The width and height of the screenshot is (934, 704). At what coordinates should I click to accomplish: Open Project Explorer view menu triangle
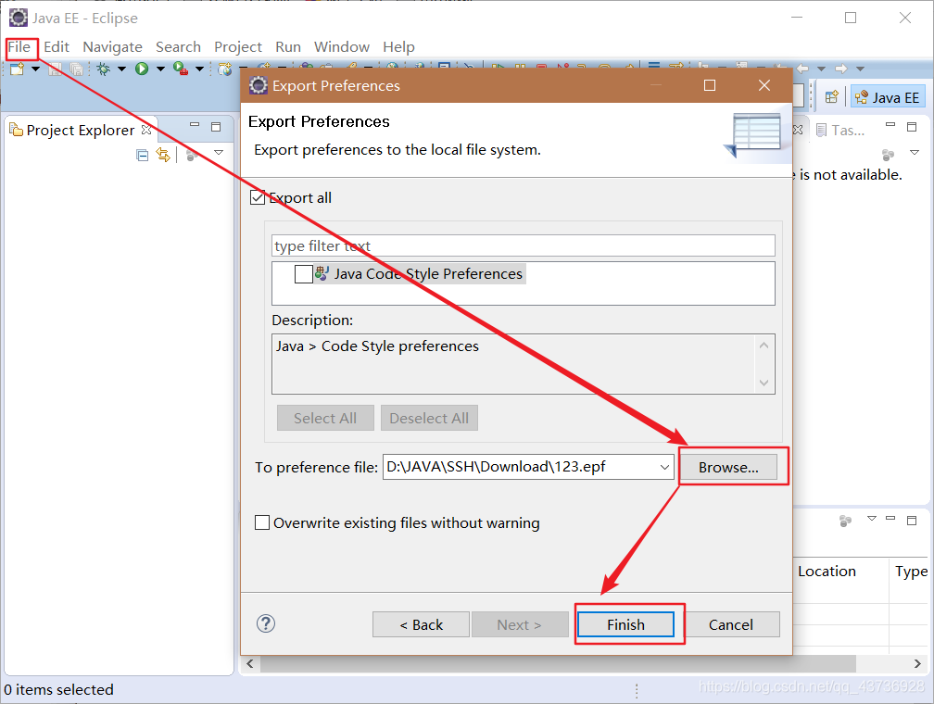click(x=219, y=153)
